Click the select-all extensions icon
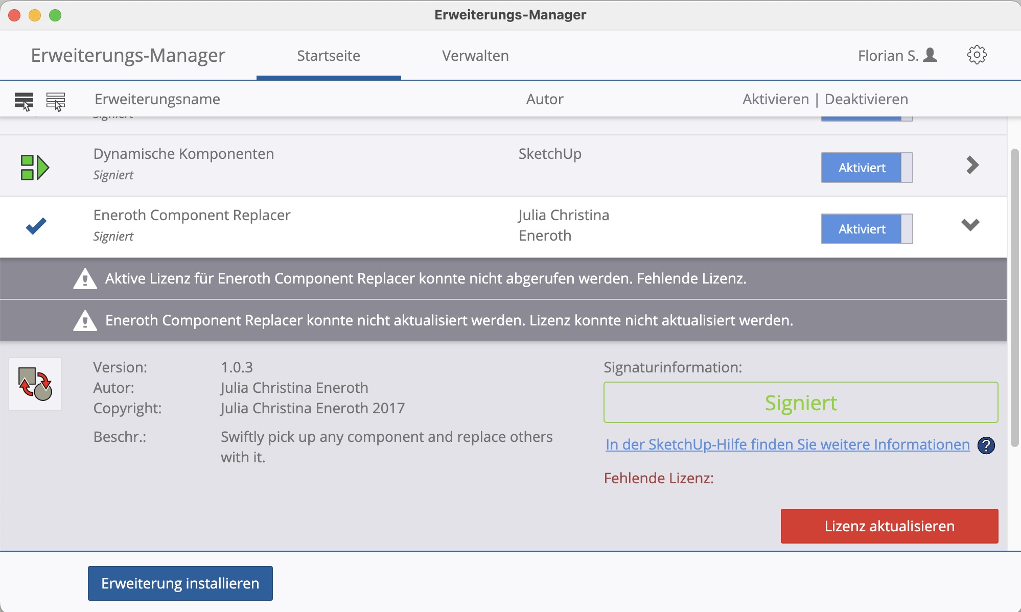Screen dimensions: 1021x612 point(24,101)
